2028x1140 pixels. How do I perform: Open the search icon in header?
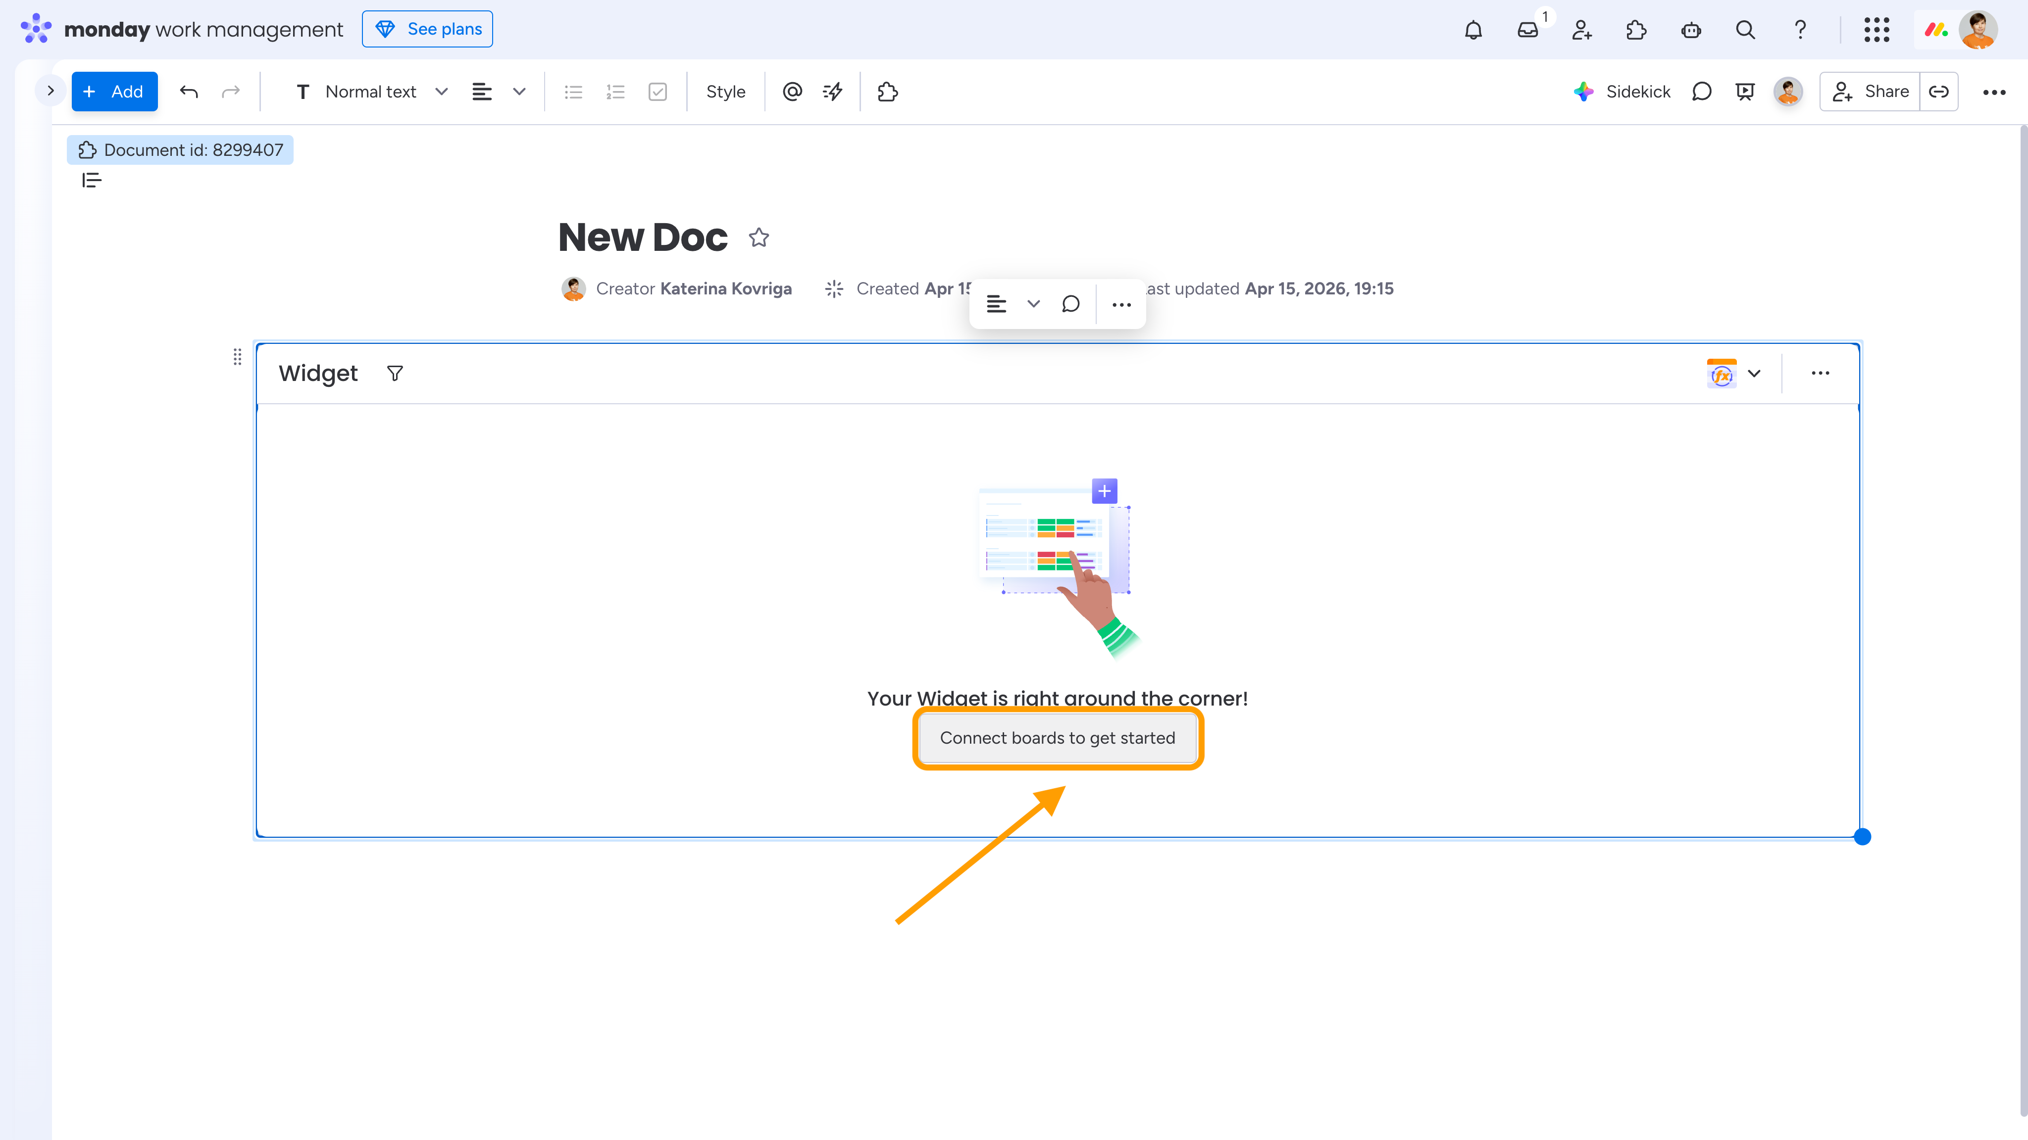[x=1745, y=30]
